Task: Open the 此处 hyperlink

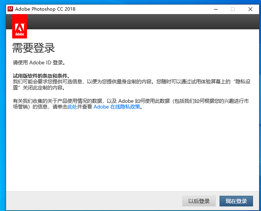Action: pos(72,107)
